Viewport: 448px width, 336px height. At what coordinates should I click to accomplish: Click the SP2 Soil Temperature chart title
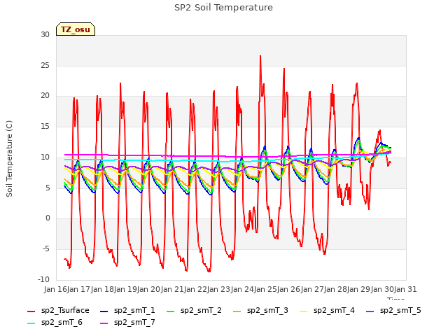point(223,8)
